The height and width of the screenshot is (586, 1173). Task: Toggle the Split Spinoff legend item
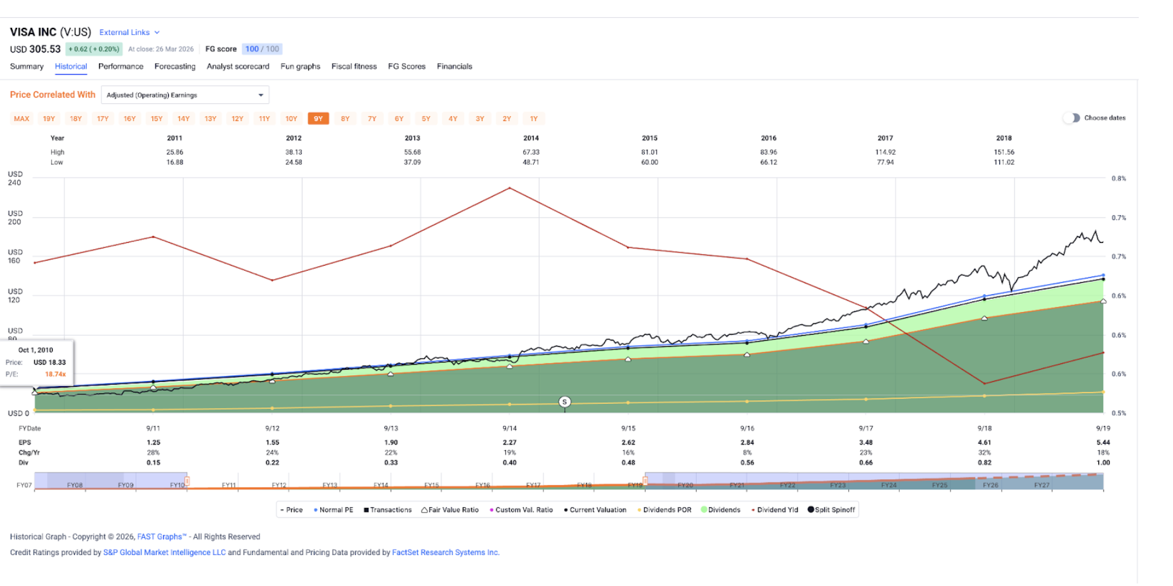coord(831,510)
